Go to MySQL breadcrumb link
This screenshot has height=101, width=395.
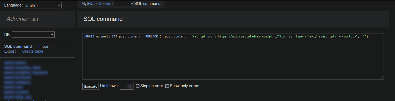[x=88, y=4]
